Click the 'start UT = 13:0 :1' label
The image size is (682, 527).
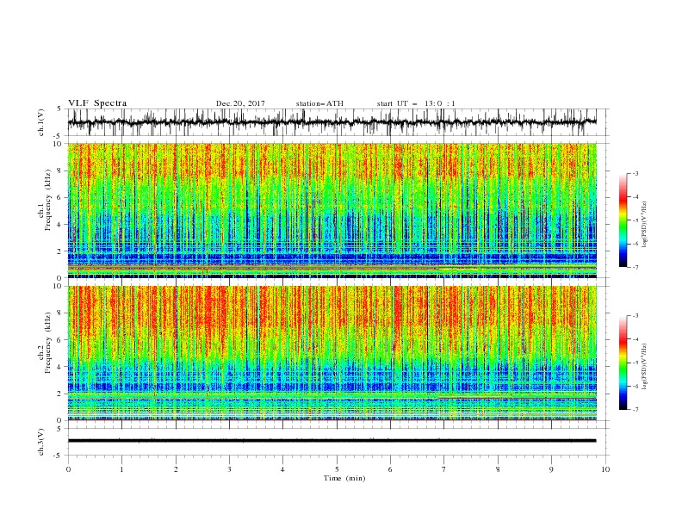[416, 103]
